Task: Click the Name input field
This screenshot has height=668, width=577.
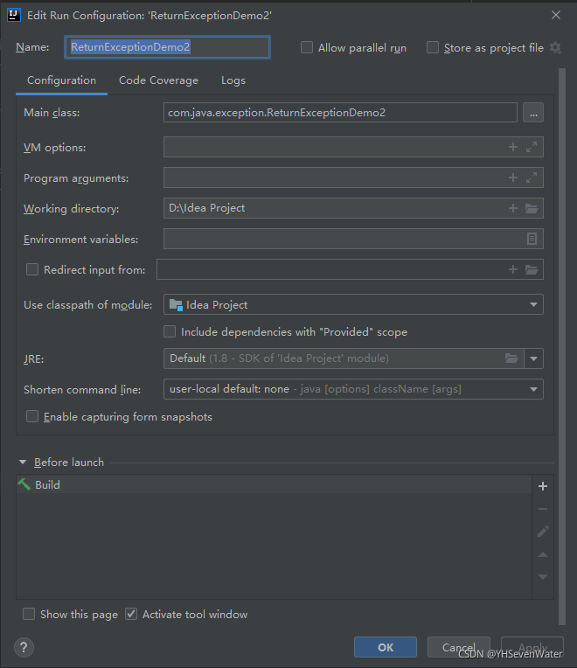Action: 167,47
